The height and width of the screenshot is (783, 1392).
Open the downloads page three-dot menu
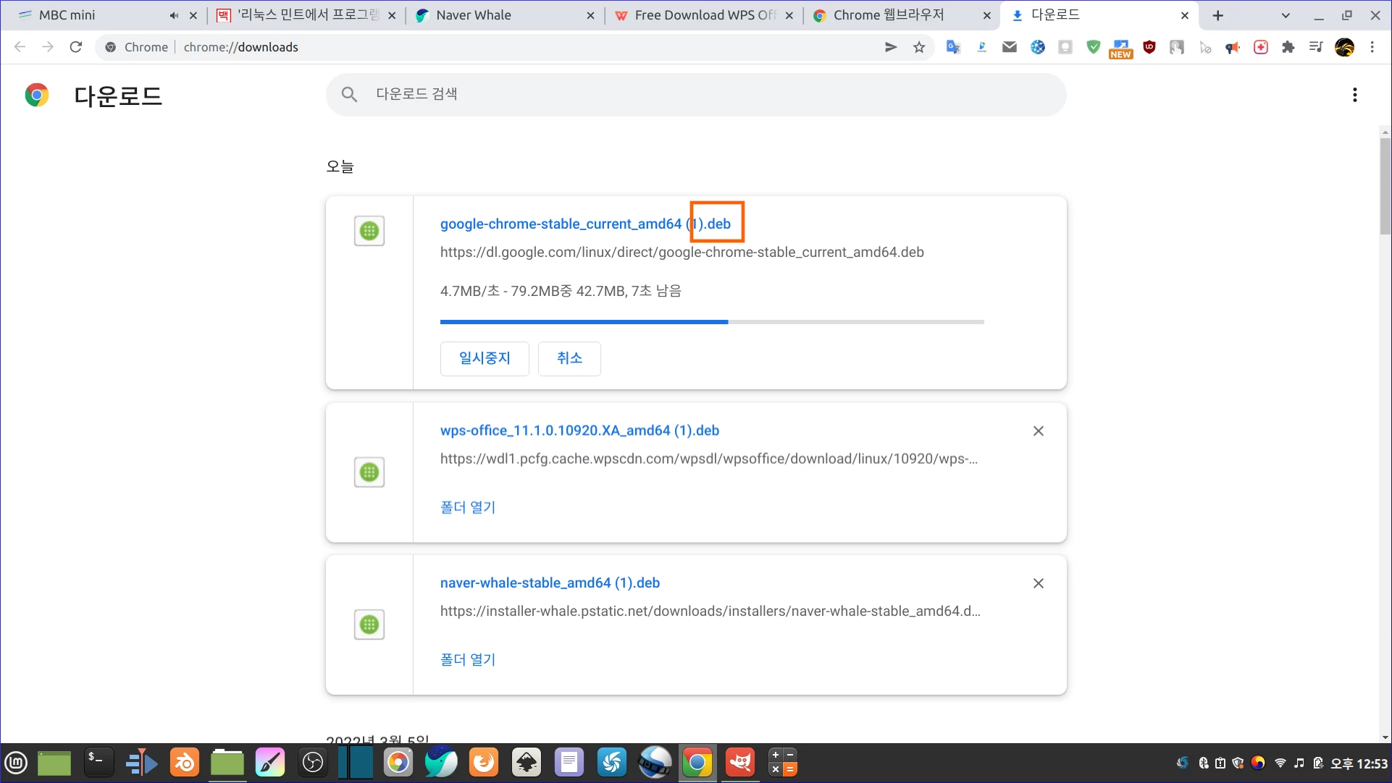click(x=1354, y=95)
